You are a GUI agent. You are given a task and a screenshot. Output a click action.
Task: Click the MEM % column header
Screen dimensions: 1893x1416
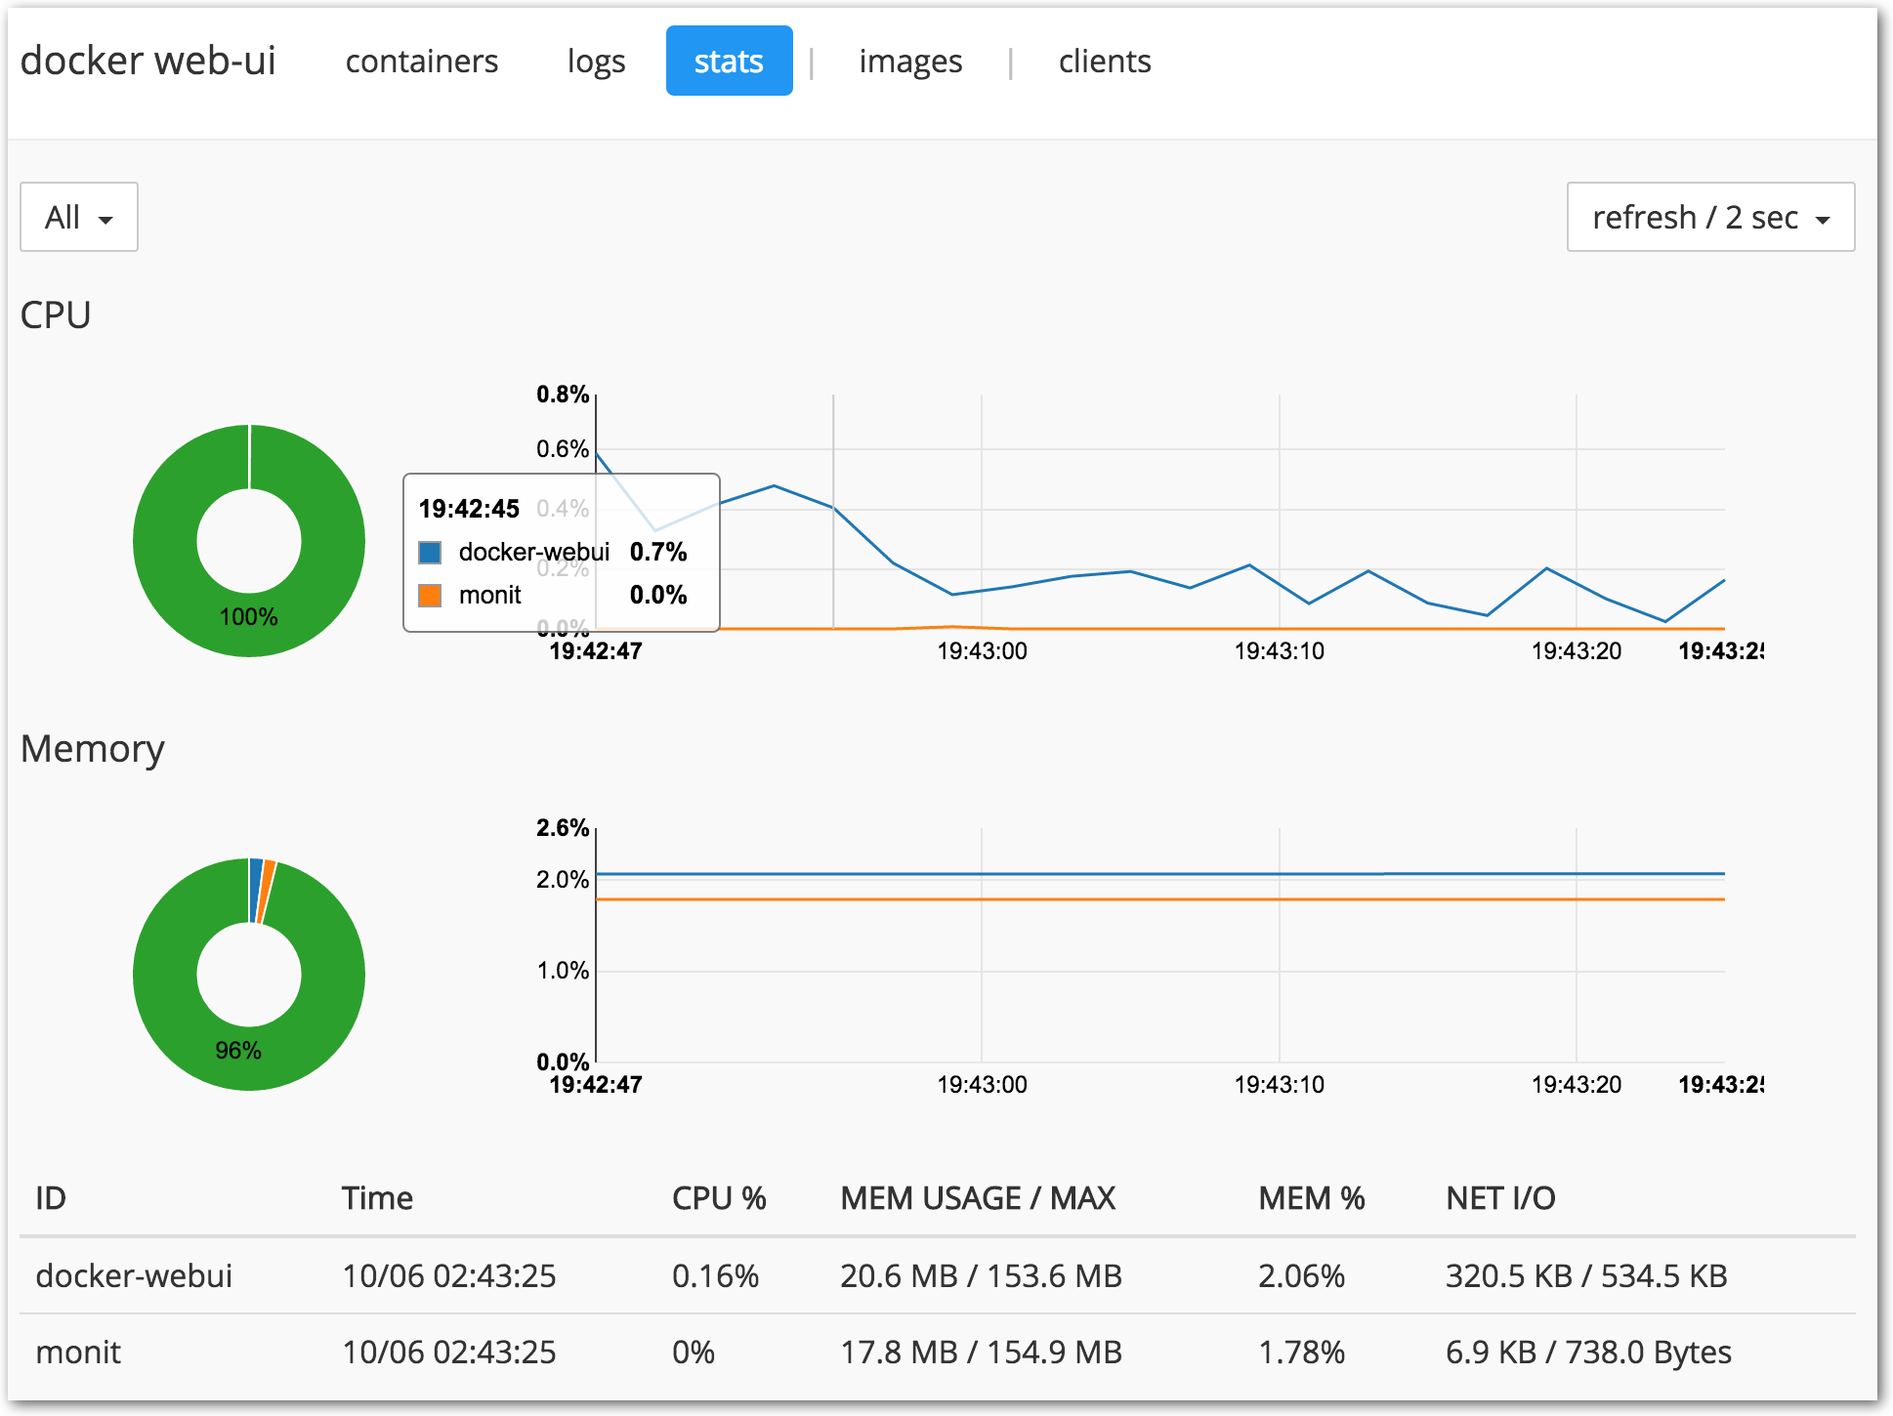1311,1198
